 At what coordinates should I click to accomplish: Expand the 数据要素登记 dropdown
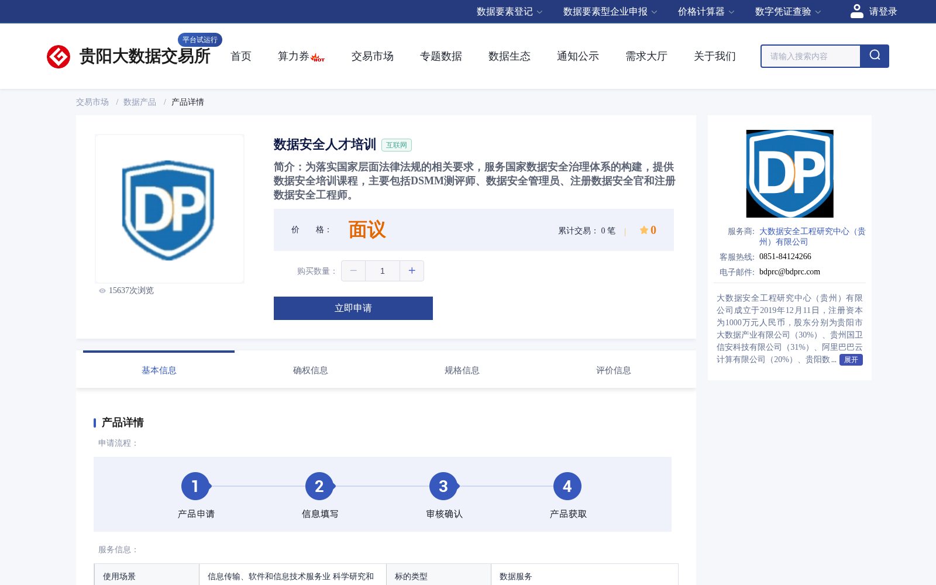[510, 12]
